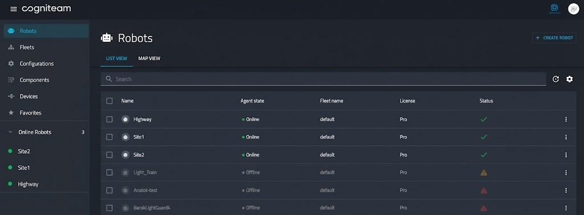This screenshot has height=215, width=584.
Task: Click the default fleet in Site2 row
Action: pyautogui.click(x=327, y=155)
